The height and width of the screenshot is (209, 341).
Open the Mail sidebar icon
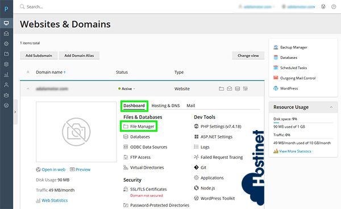pyautogui.click(x=6, y=34)
